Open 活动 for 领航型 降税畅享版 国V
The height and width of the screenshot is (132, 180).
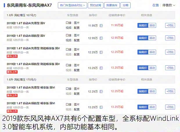152,68
